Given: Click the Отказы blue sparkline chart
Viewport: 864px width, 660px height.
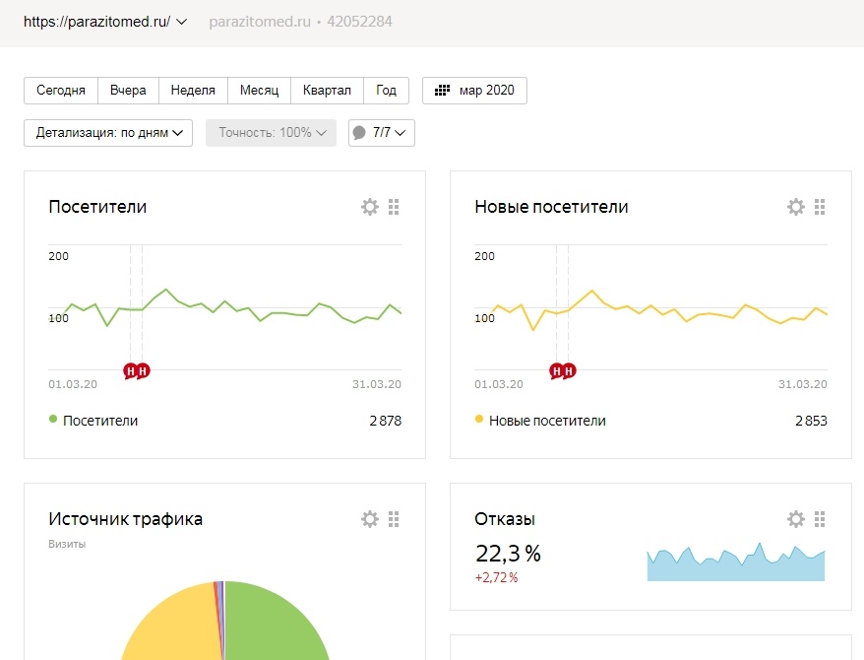Looking at the screenshot, I should click(x=735, y=563).
